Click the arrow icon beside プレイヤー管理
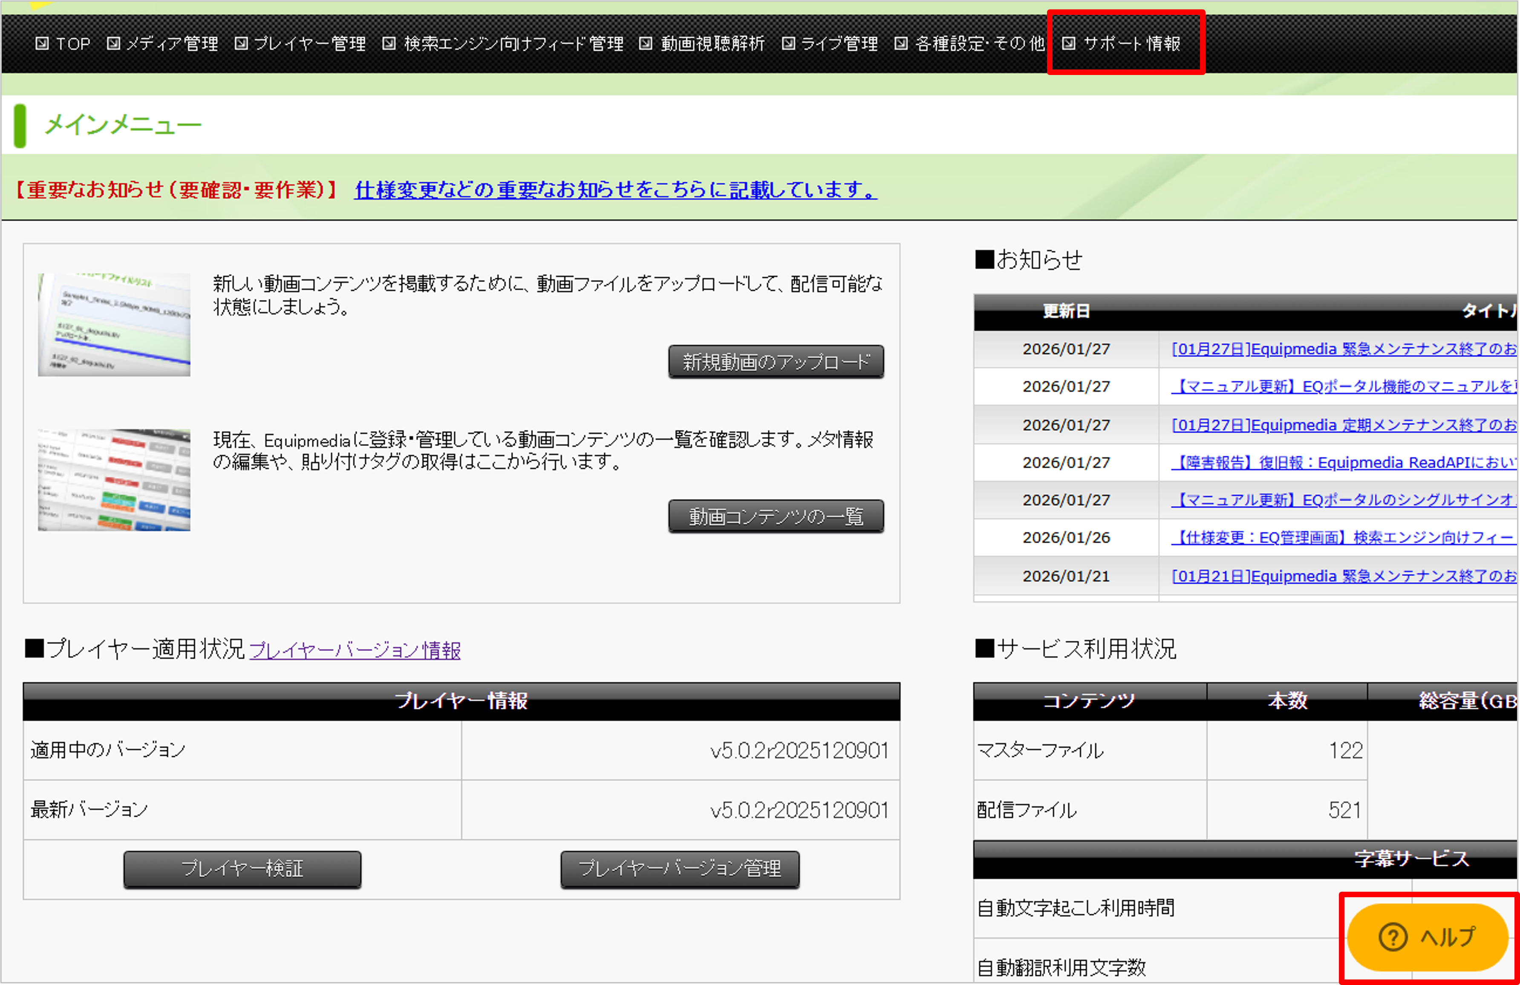 (242, 43)
